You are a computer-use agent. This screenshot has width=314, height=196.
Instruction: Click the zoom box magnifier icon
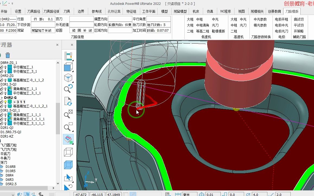tap(68, 127)
